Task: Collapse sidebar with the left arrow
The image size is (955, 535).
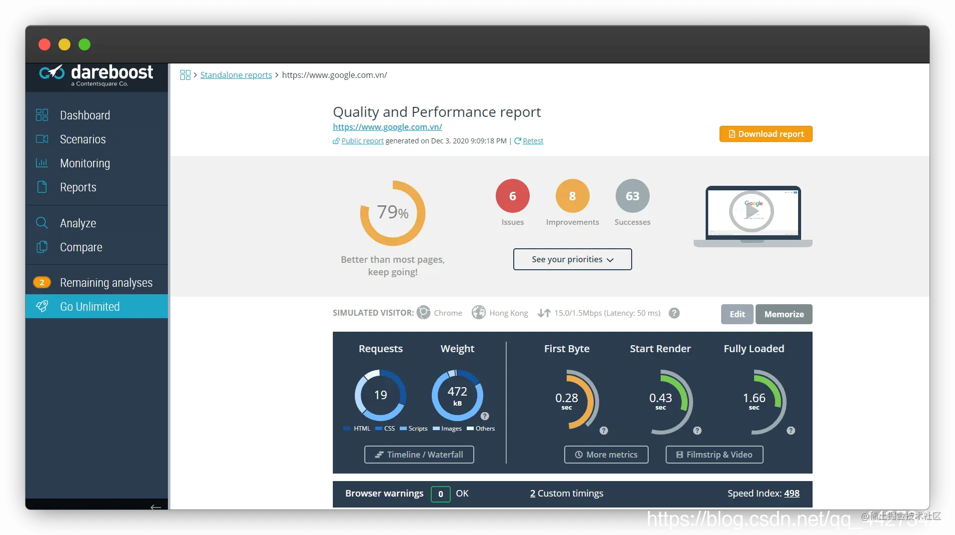Action: [156, 507]
